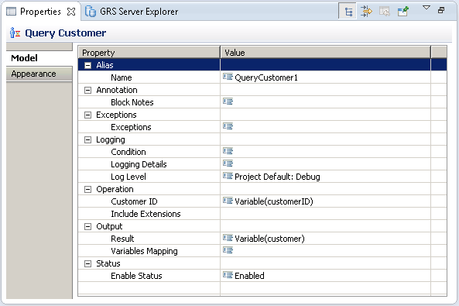The image size is (459, 306).
Task: Click the value icon for Exceptions row
Action: tap(228, 126)
